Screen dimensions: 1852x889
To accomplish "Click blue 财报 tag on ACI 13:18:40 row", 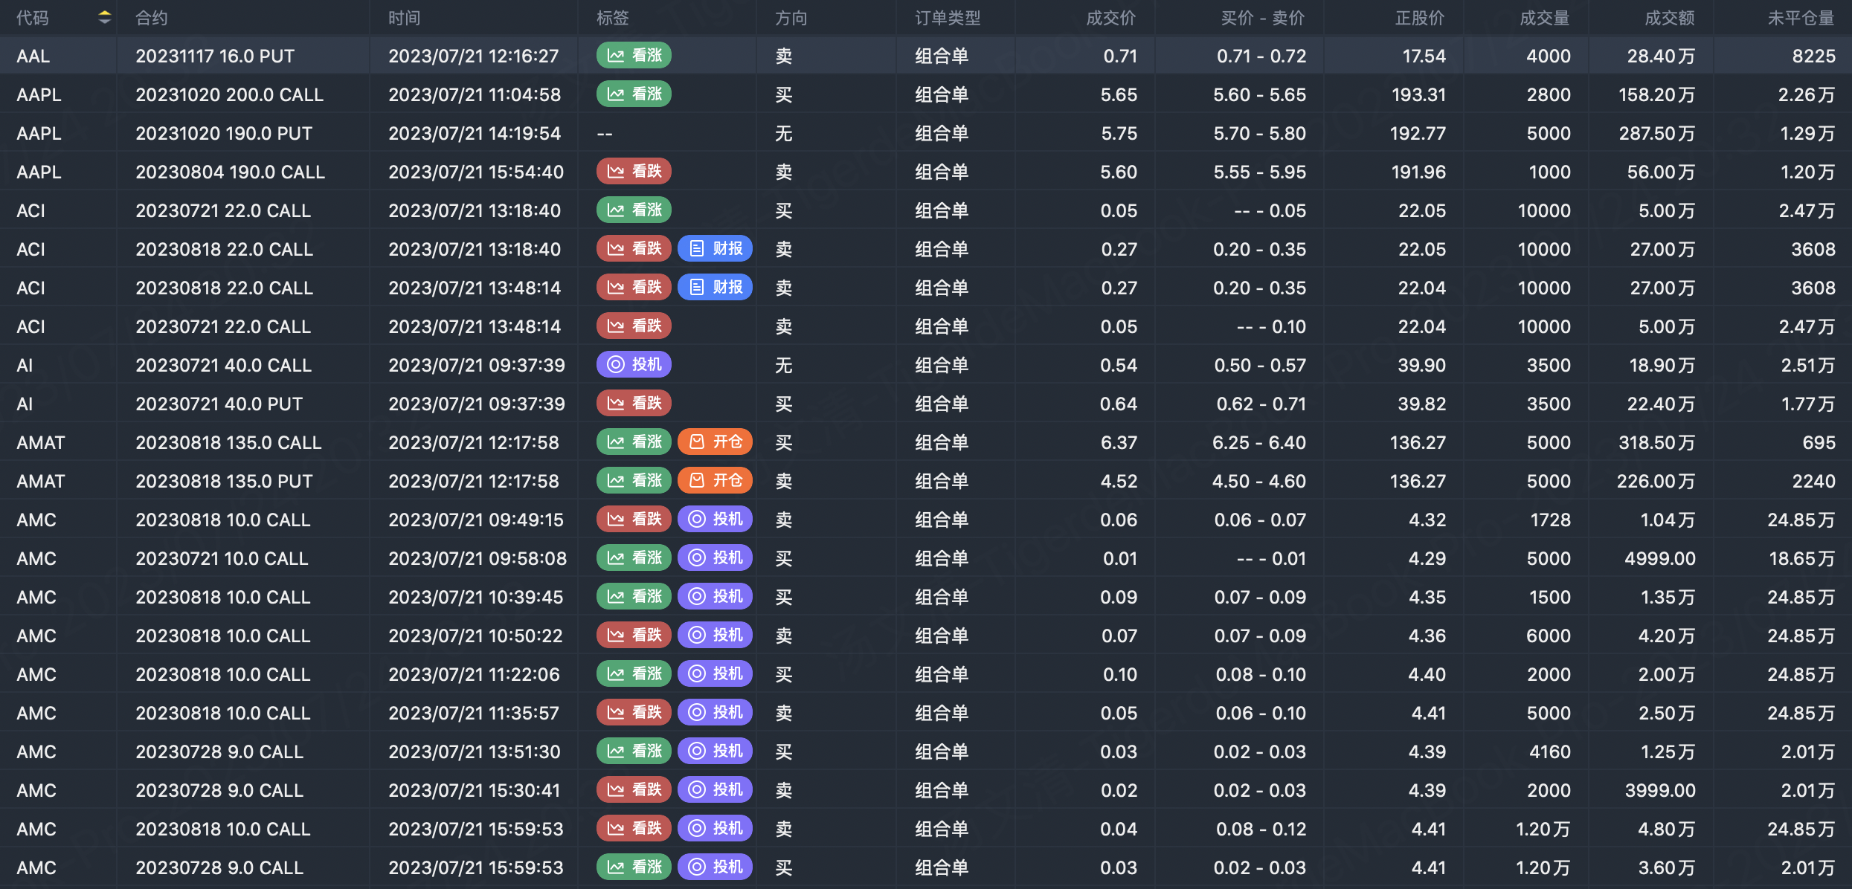I will pos(715,249).
